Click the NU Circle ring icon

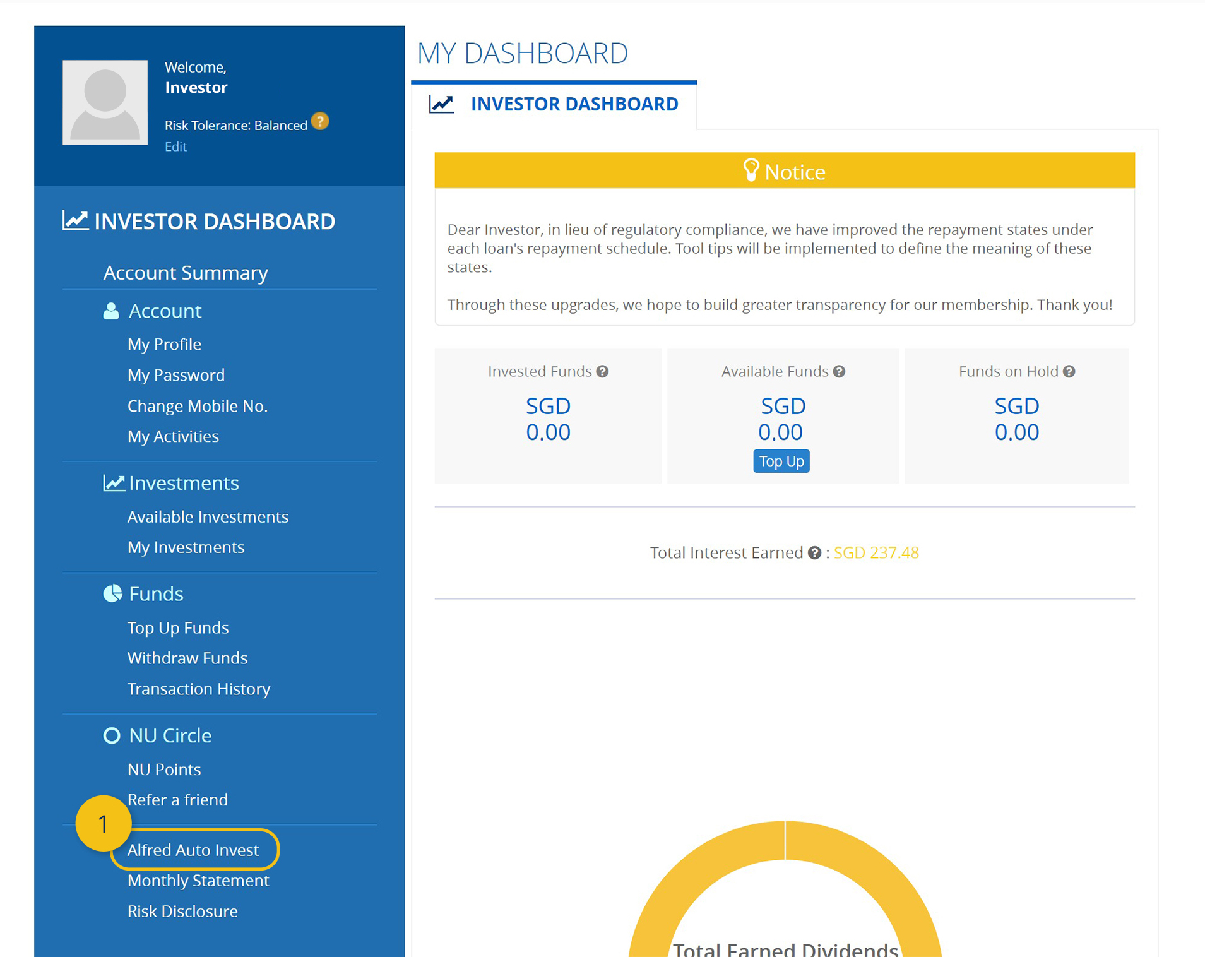click(112, 735)
